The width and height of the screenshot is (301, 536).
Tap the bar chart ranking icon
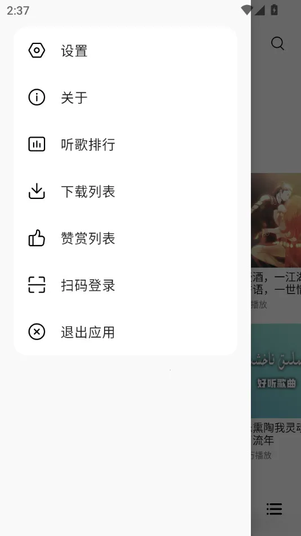(37, 144)
